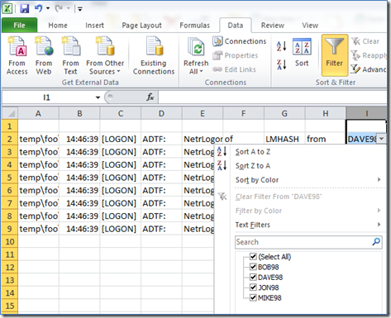Sort ascending A to Z in ribbon
Image resolution: width=391 pixels, height=318 pixels.
[x=281, y=46]
